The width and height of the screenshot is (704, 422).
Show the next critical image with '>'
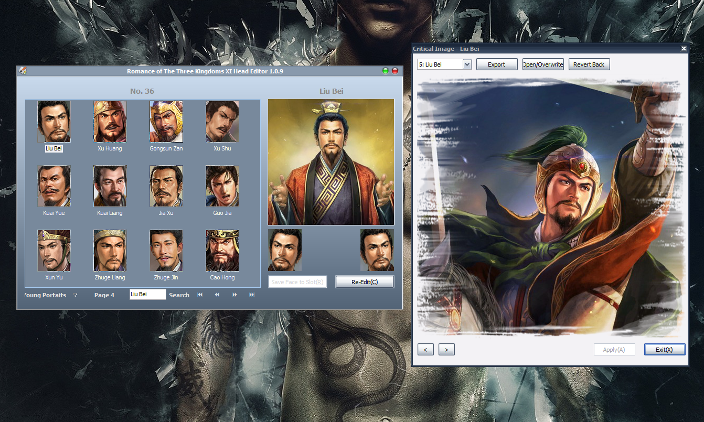(446, 350)
